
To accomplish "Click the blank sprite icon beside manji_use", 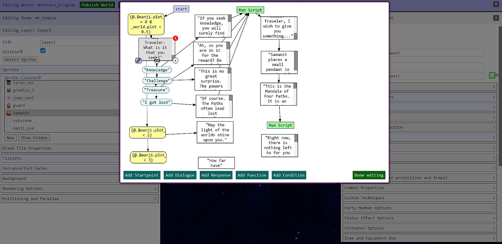I will pyautogui.click(x=9, y=128).
